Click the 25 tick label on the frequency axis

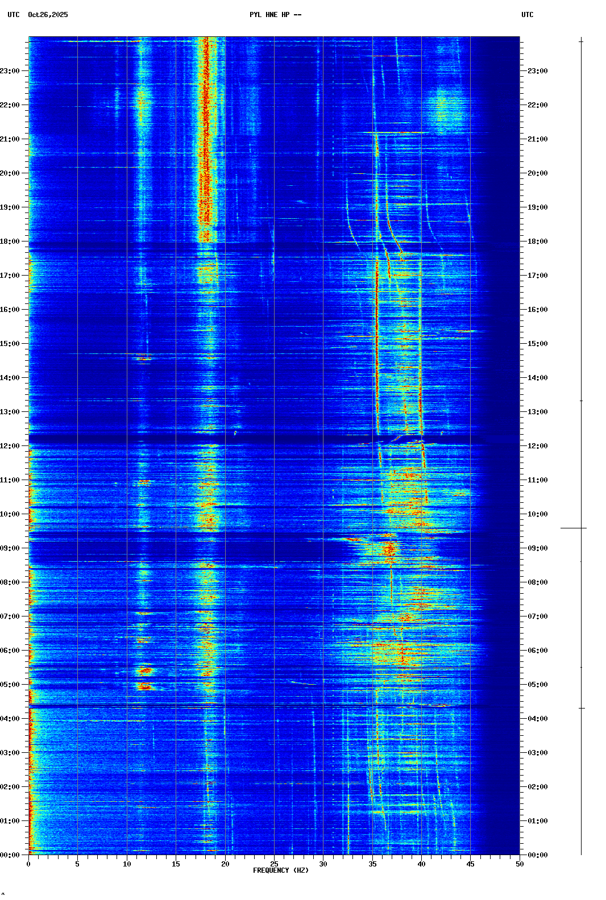[x=274, y=864]
